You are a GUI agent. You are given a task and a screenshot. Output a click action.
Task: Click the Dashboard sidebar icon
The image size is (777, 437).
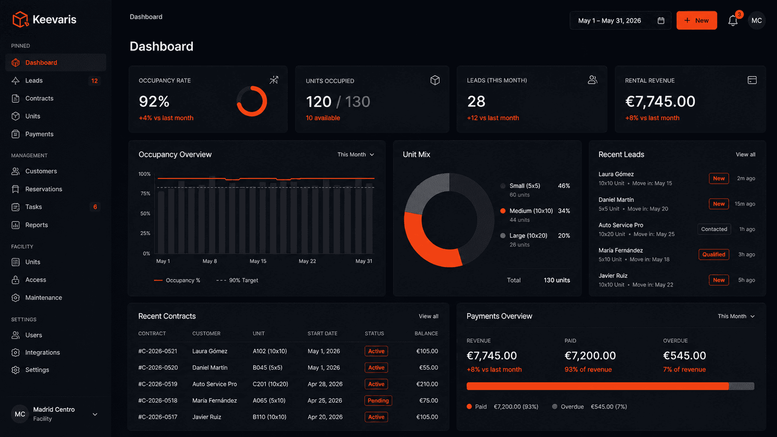16,63
